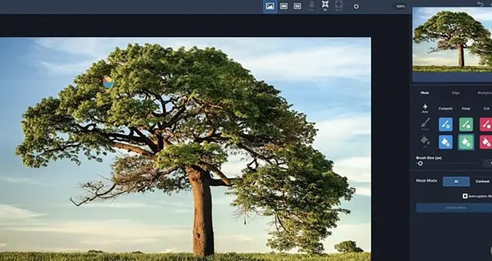The image size is (492, 261).
Task: Select the green Keep fill bucket
Action: pos(466,142)
